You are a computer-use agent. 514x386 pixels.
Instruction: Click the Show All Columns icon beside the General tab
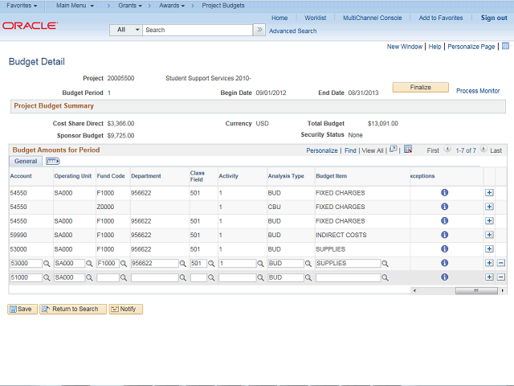pos(53,162)
